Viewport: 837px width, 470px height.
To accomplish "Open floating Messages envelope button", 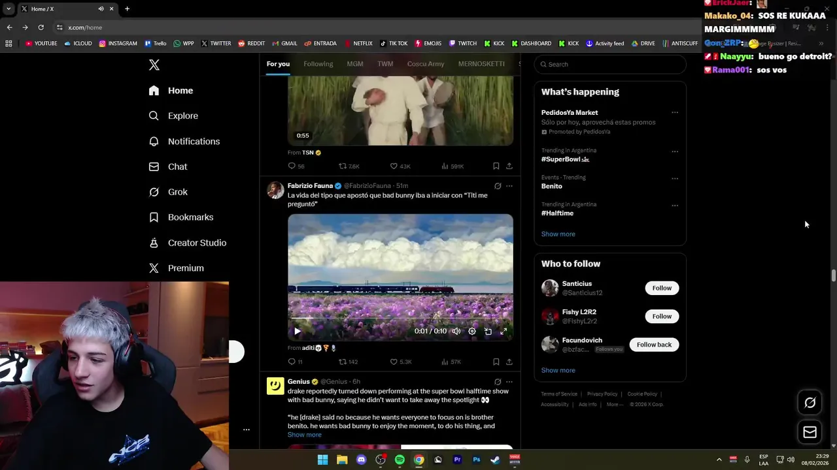I will click(810, 431).
